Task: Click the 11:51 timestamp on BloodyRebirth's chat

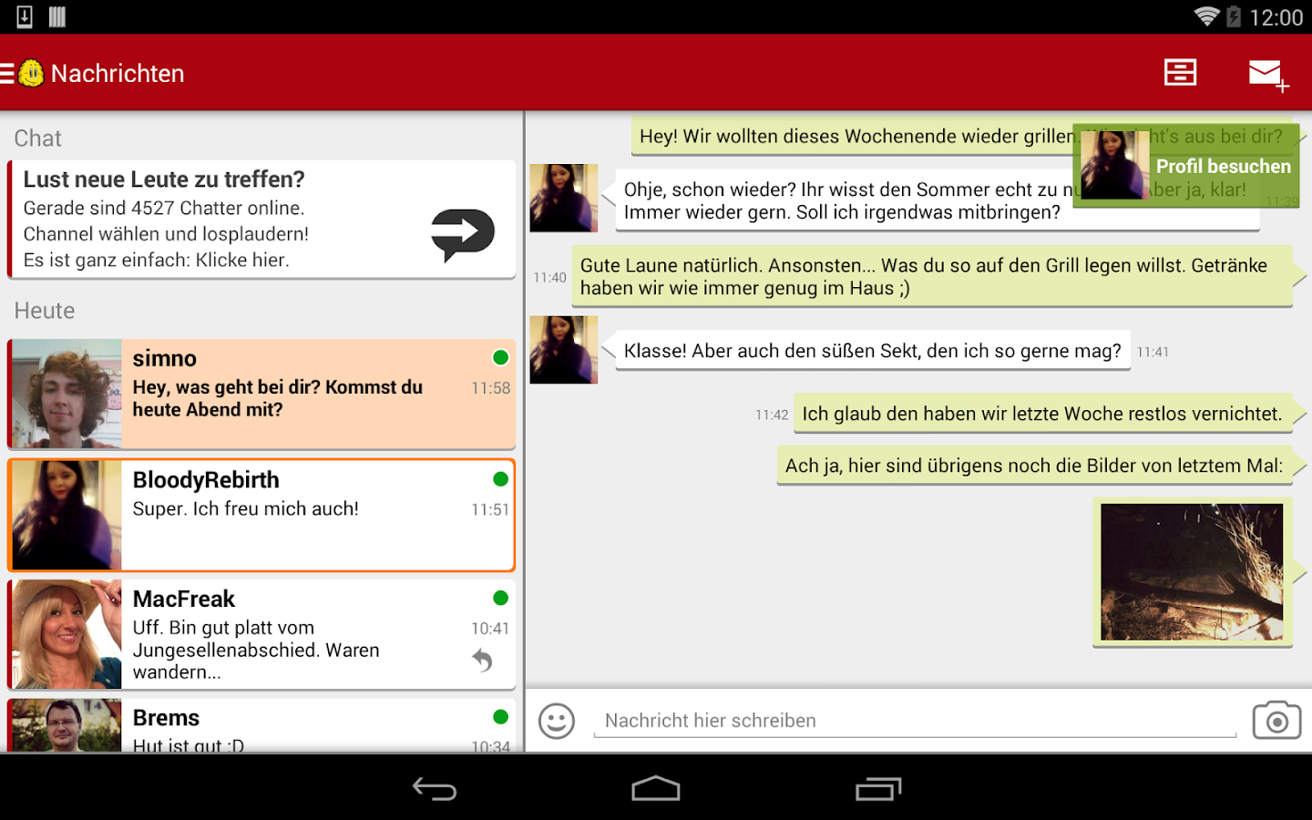Action: click(490, 510)
